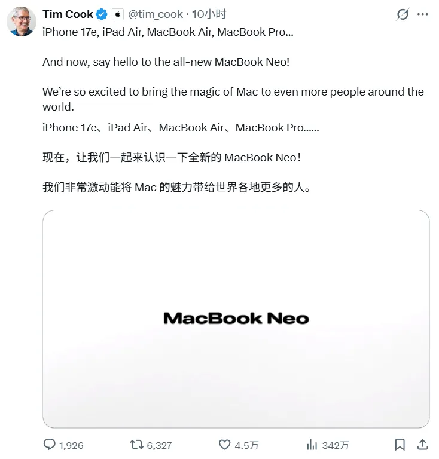Screen dimensions: 439x459
Task: Click the Grok slashed-circle icon
Action: [403, 14]
